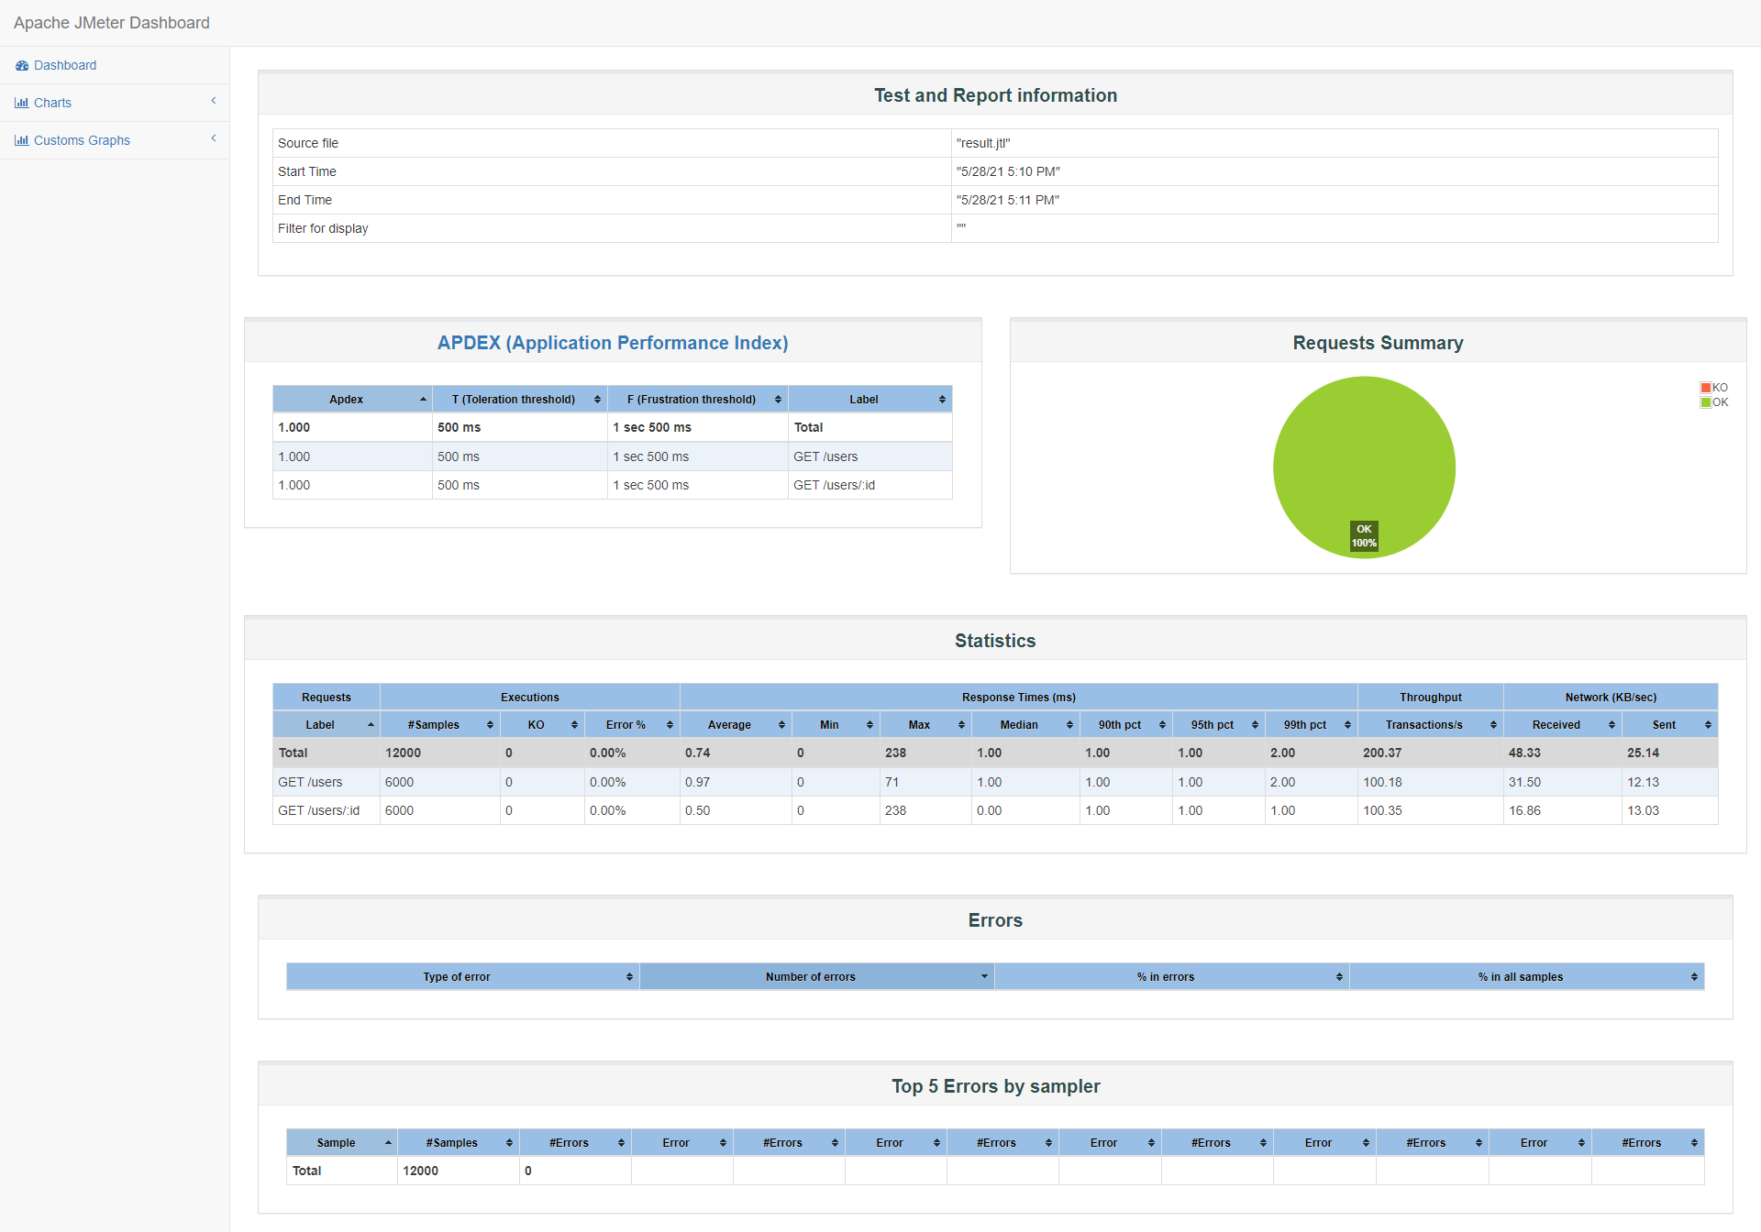Expand the Charts menu chevron
Viewport: 1761px width, 1232px height.
[x=214, y=101]
